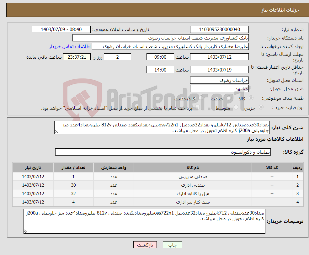Click the delivery city field مشهد
This screenshot has width=309, height=255.
click(x=219, y=89)
